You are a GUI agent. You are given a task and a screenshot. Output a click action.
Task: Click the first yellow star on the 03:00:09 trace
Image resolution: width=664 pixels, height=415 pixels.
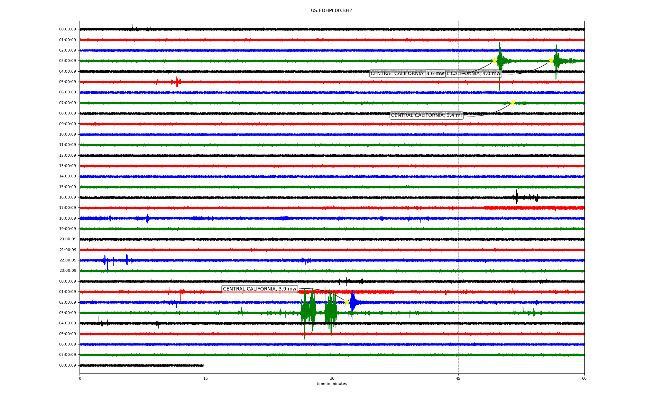495,61
